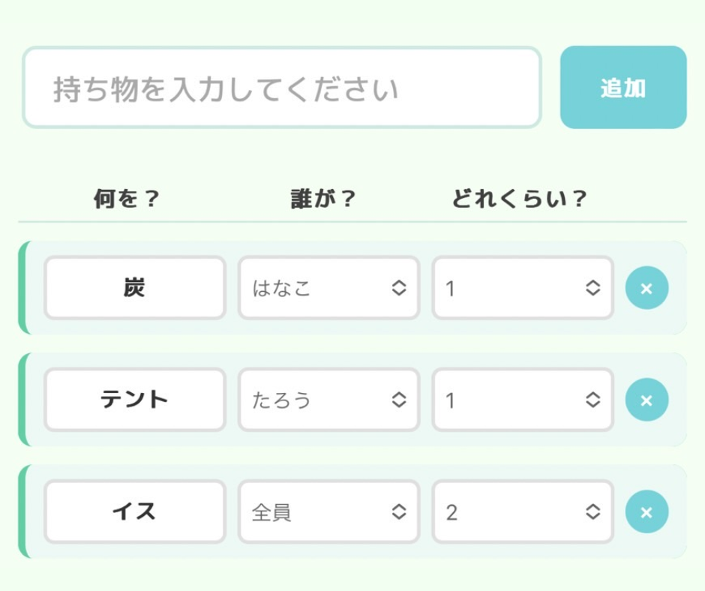The width and height of the screenshot is (705, 591).
Task: Remove the テント row with × button
Action: coord(646,400)
